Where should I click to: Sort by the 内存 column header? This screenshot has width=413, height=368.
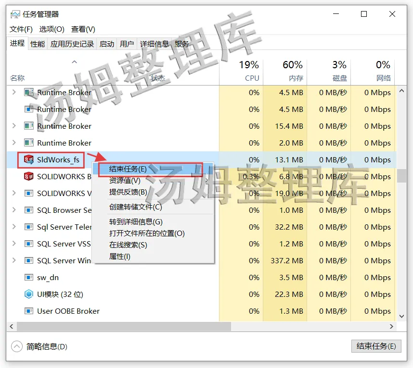click(x=285, y=71)
